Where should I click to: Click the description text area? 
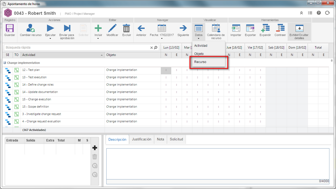[218, 164]
